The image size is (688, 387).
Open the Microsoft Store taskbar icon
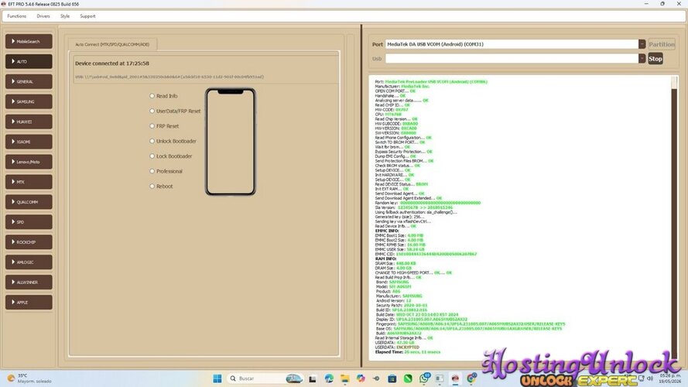(x=392, y=378)
